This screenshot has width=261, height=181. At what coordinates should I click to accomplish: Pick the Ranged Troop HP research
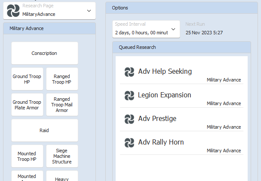coord(62,79)
